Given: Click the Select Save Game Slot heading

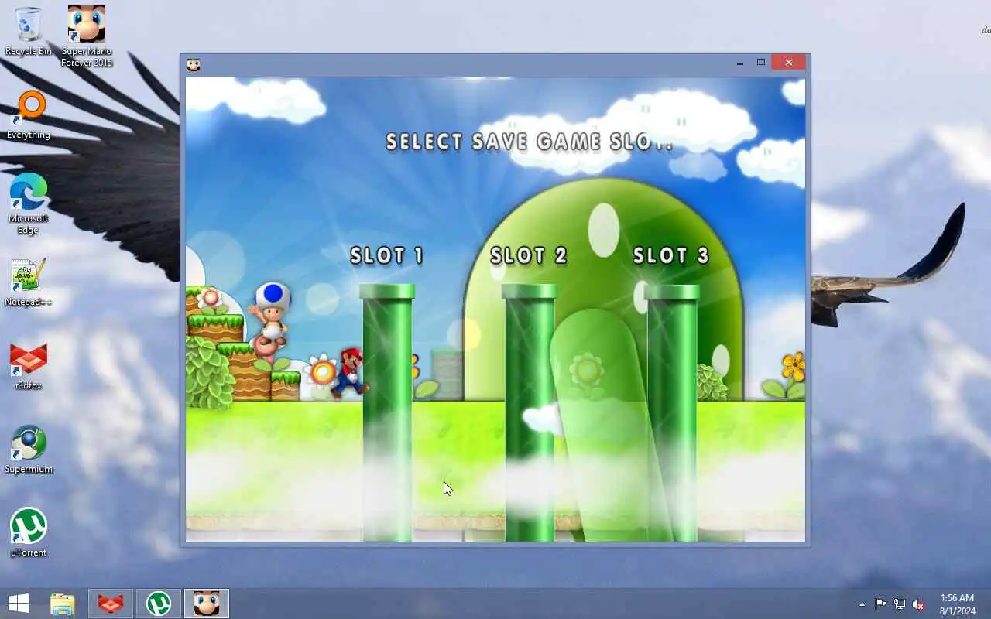Looking at the screenshot, I should click(530, 142).
